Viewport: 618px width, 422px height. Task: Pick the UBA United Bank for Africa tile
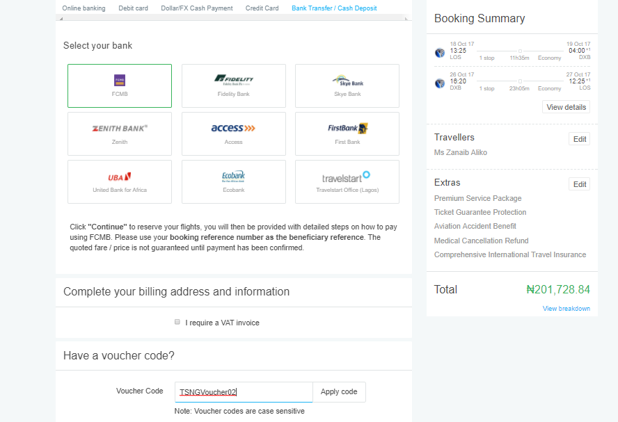pos(120,182)
